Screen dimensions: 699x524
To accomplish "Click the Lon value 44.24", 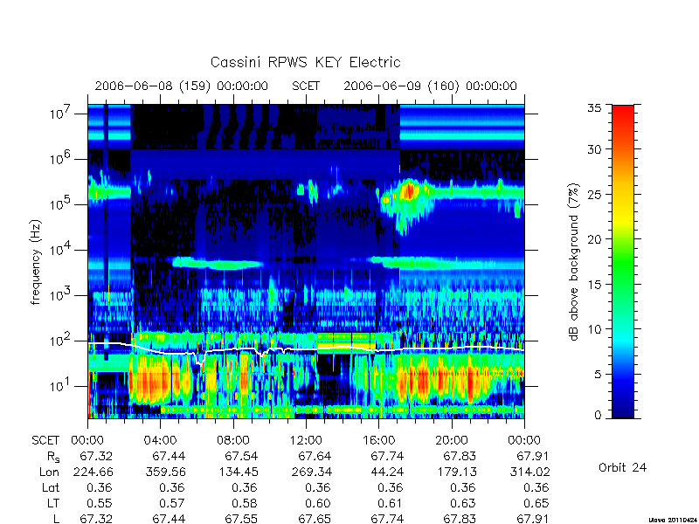I will pyautogui.click(x=387, y=472).
